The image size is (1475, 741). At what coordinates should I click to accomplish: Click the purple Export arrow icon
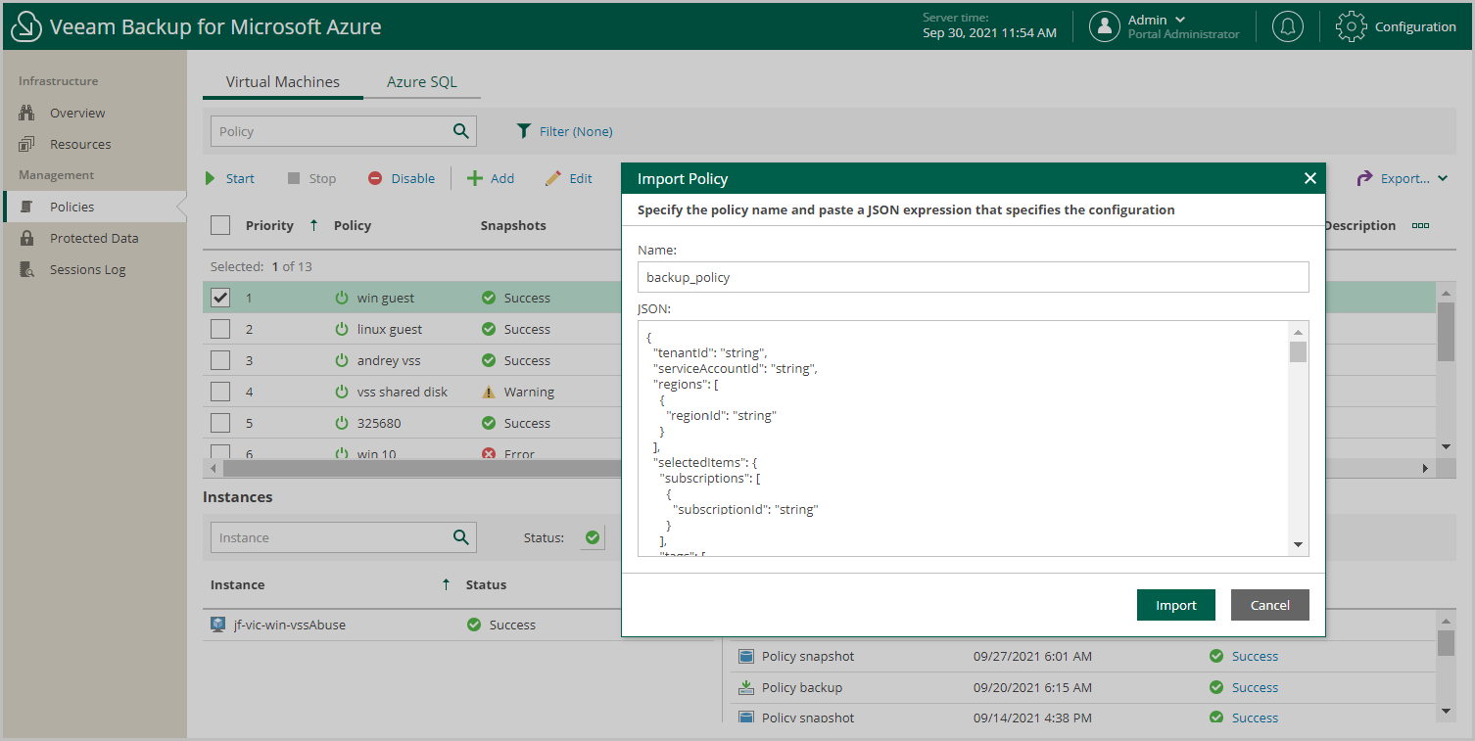pos(1365,178)
